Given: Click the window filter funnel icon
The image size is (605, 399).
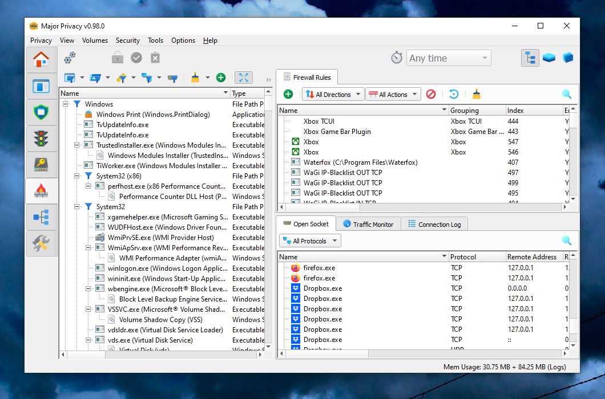Looking at the screenshot, I should pyautogui.click(x=70, y=78).
